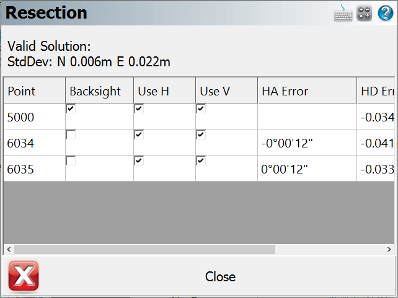Image resolution: width=398 pixels, height=298 pixels.
Task: Click the horizontal scrollbar thumb
Action: coord(144,249)
